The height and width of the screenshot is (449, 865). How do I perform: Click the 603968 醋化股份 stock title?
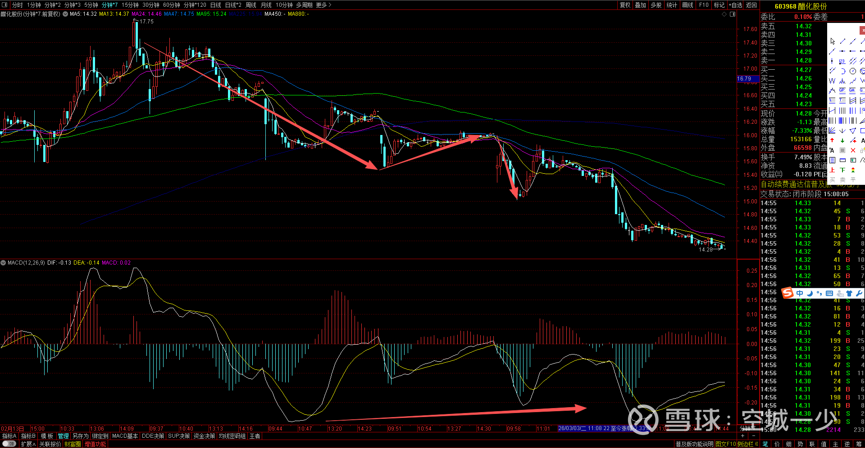pyautogui.click(x=801, y=6)
